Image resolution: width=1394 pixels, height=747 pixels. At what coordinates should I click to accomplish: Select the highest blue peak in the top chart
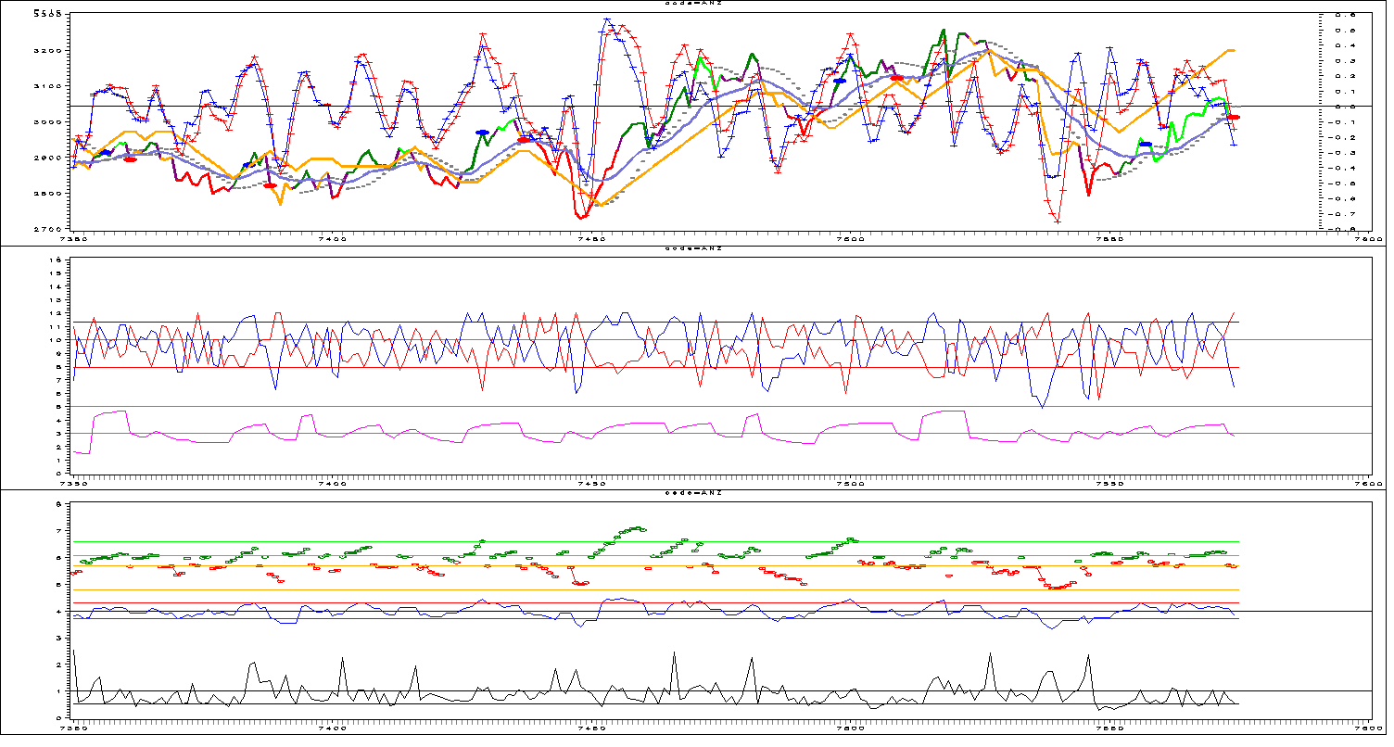tap(606, 19)
